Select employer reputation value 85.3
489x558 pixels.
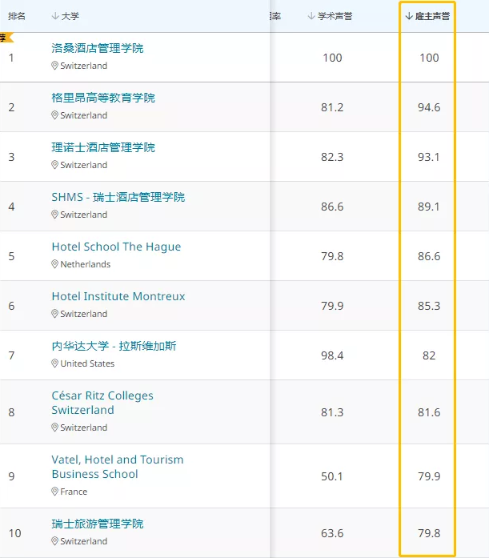429,306
